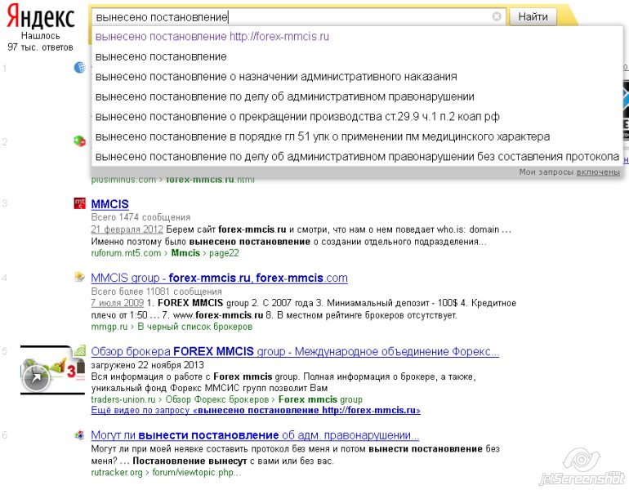Clear the search query with the X icon
Viewport: 629px width, 490px height.
pos(497,16)
